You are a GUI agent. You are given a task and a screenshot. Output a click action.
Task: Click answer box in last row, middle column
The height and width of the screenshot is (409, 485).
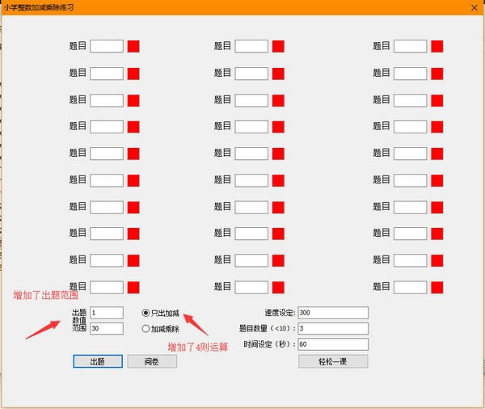click(251, 287)
